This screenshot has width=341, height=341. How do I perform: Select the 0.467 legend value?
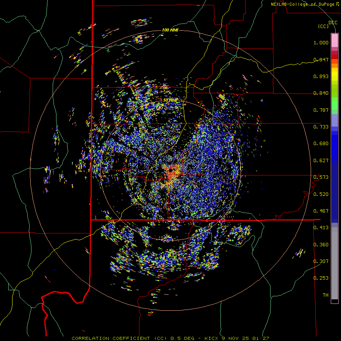(x=321, y=211)
